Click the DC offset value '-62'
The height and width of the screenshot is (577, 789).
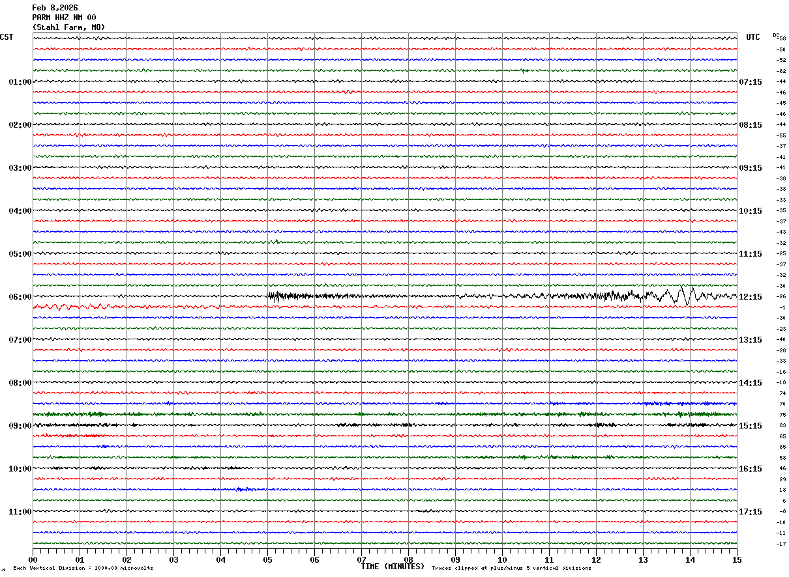pyautogui.click(x=781, y=71)
